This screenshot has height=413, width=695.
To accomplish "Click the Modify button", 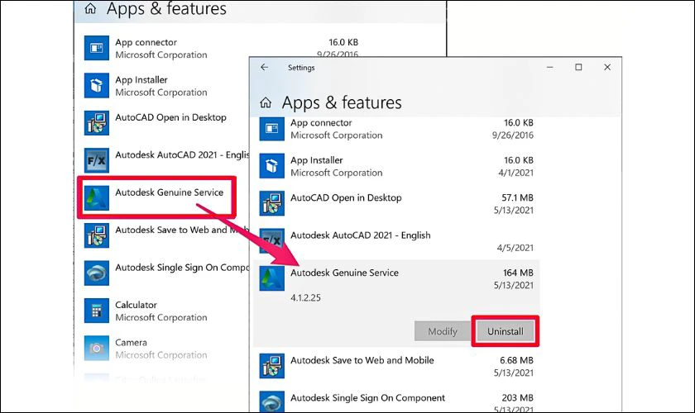I will point(443,331).
